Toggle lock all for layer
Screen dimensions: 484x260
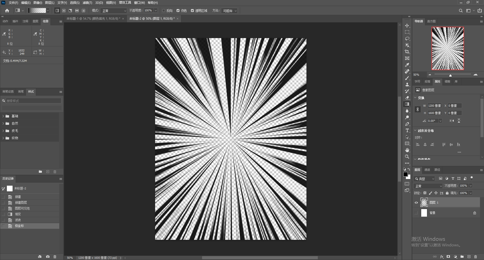447,193
